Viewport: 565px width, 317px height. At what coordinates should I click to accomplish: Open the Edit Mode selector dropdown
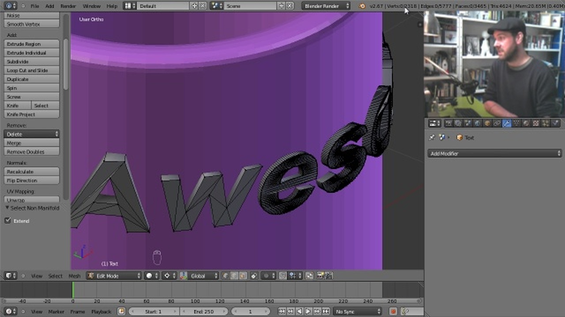(x=114, y=276)
